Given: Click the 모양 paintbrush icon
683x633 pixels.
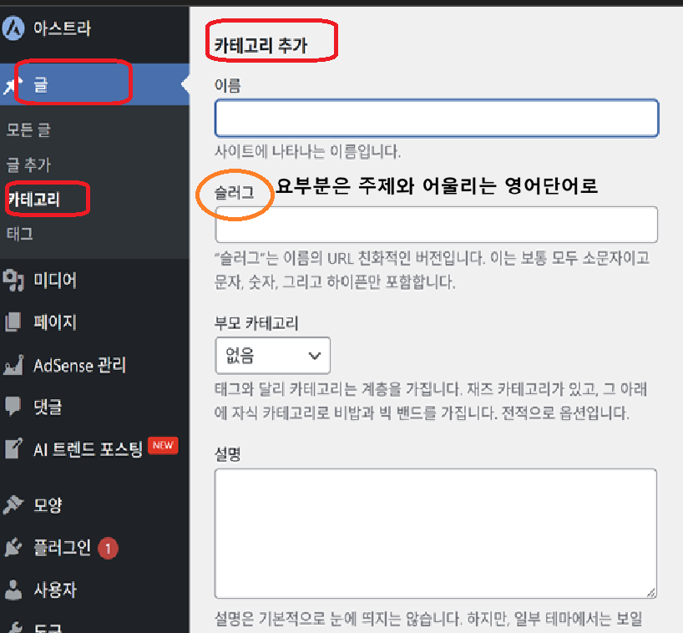Looking at the screenshot, I should (x=13, y=504).
